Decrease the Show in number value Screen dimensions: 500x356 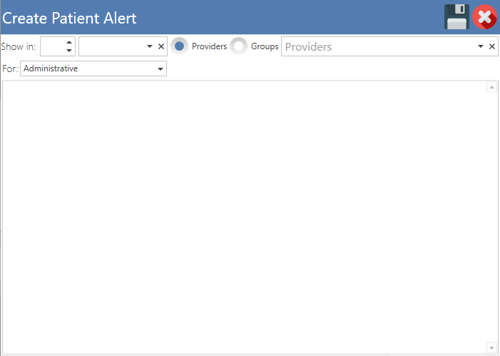(x=69, y=51)
